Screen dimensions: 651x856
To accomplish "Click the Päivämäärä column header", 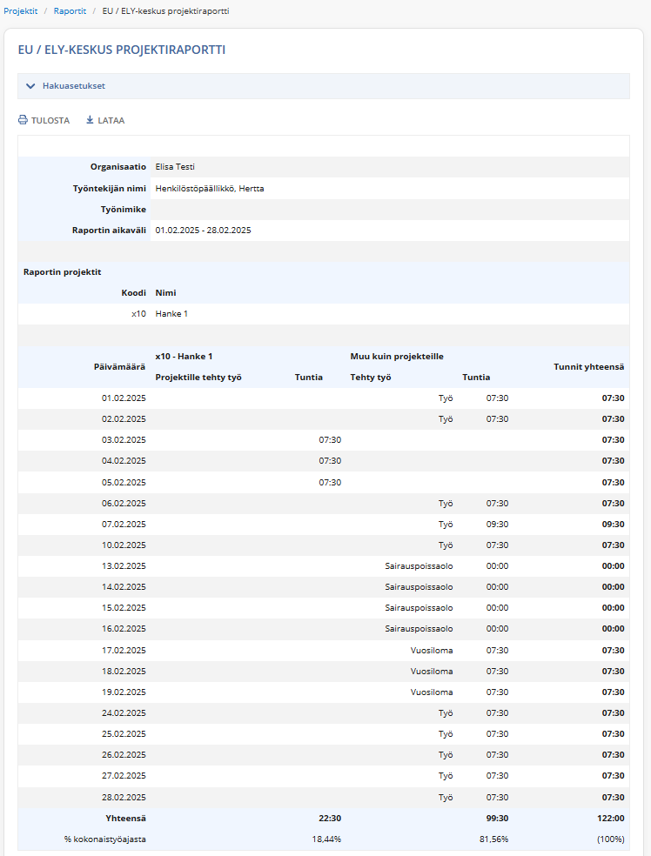I will (x=119, y=367).
